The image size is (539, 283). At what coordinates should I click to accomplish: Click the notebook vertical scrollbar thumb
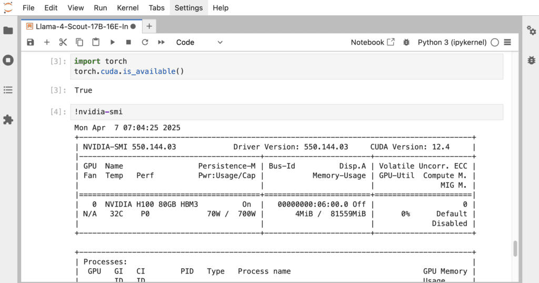(x=515, y=249)
